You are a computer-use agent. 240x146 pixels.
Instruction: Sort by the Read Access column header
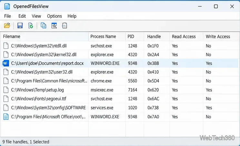(186, 36)
